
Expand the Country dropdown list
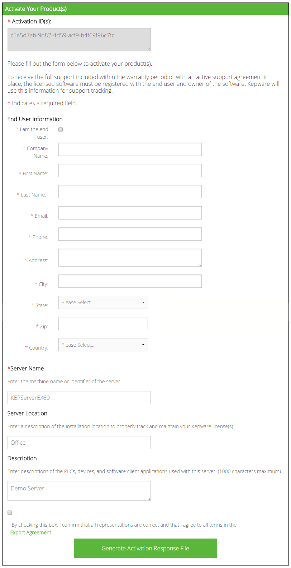(x=103, y=345)
